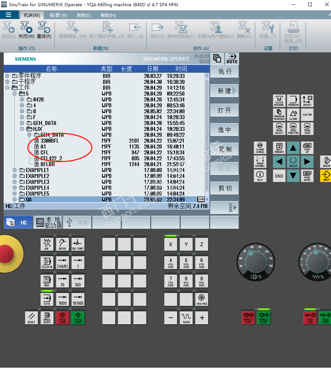The width and height of the screenshot is (331, 368).
Task: Click the GROUP CHANNEL key
Action: (x=260, y=162)
